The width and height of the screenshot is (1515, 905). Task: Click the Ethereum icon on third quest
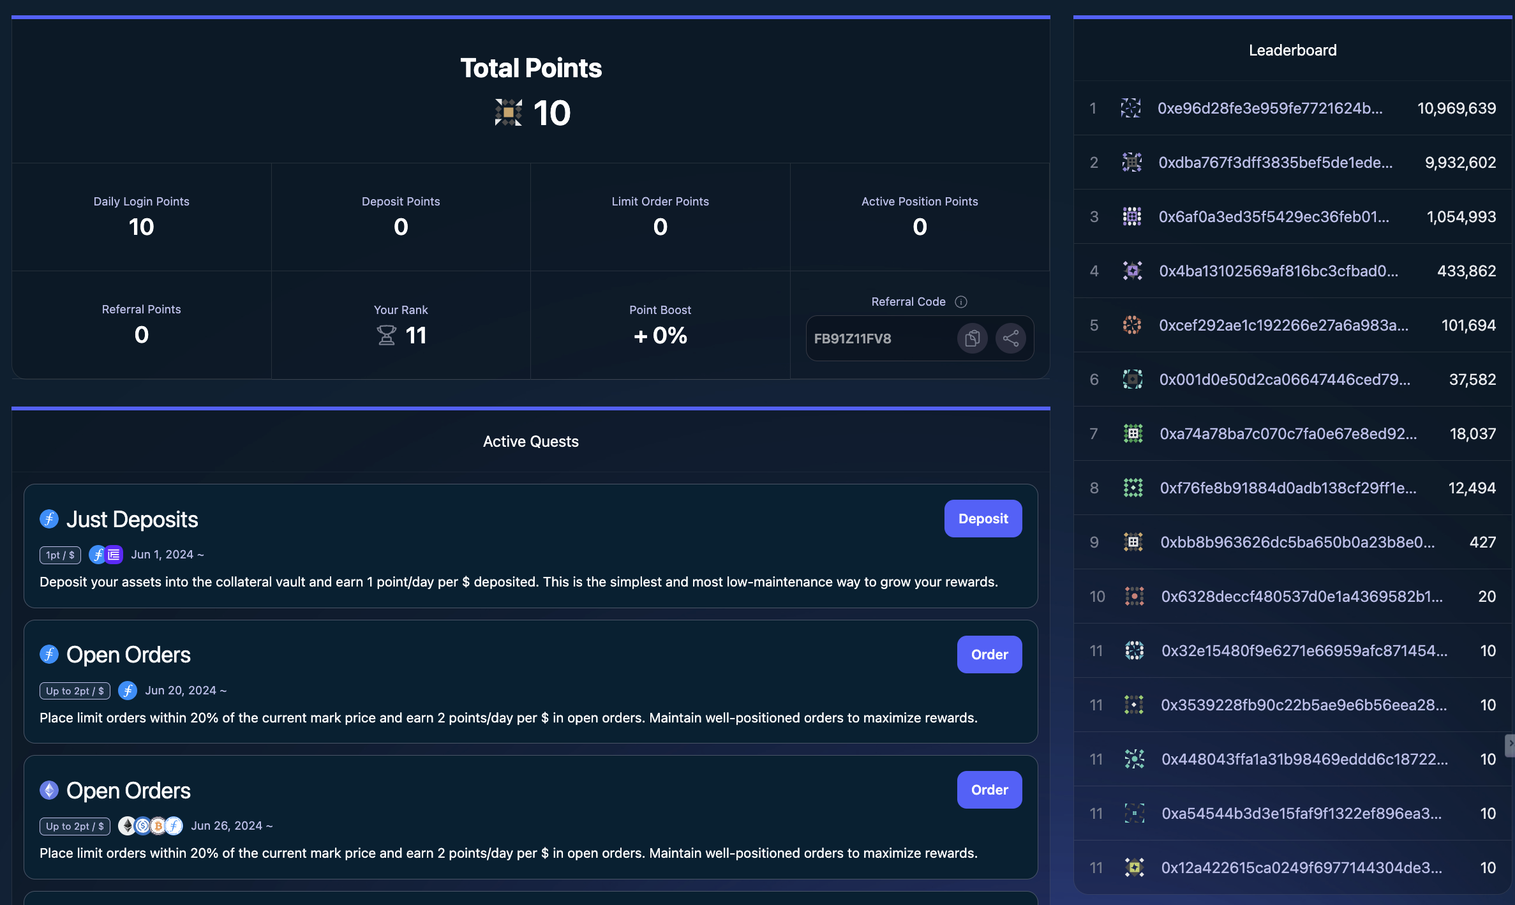click(49, 790)
